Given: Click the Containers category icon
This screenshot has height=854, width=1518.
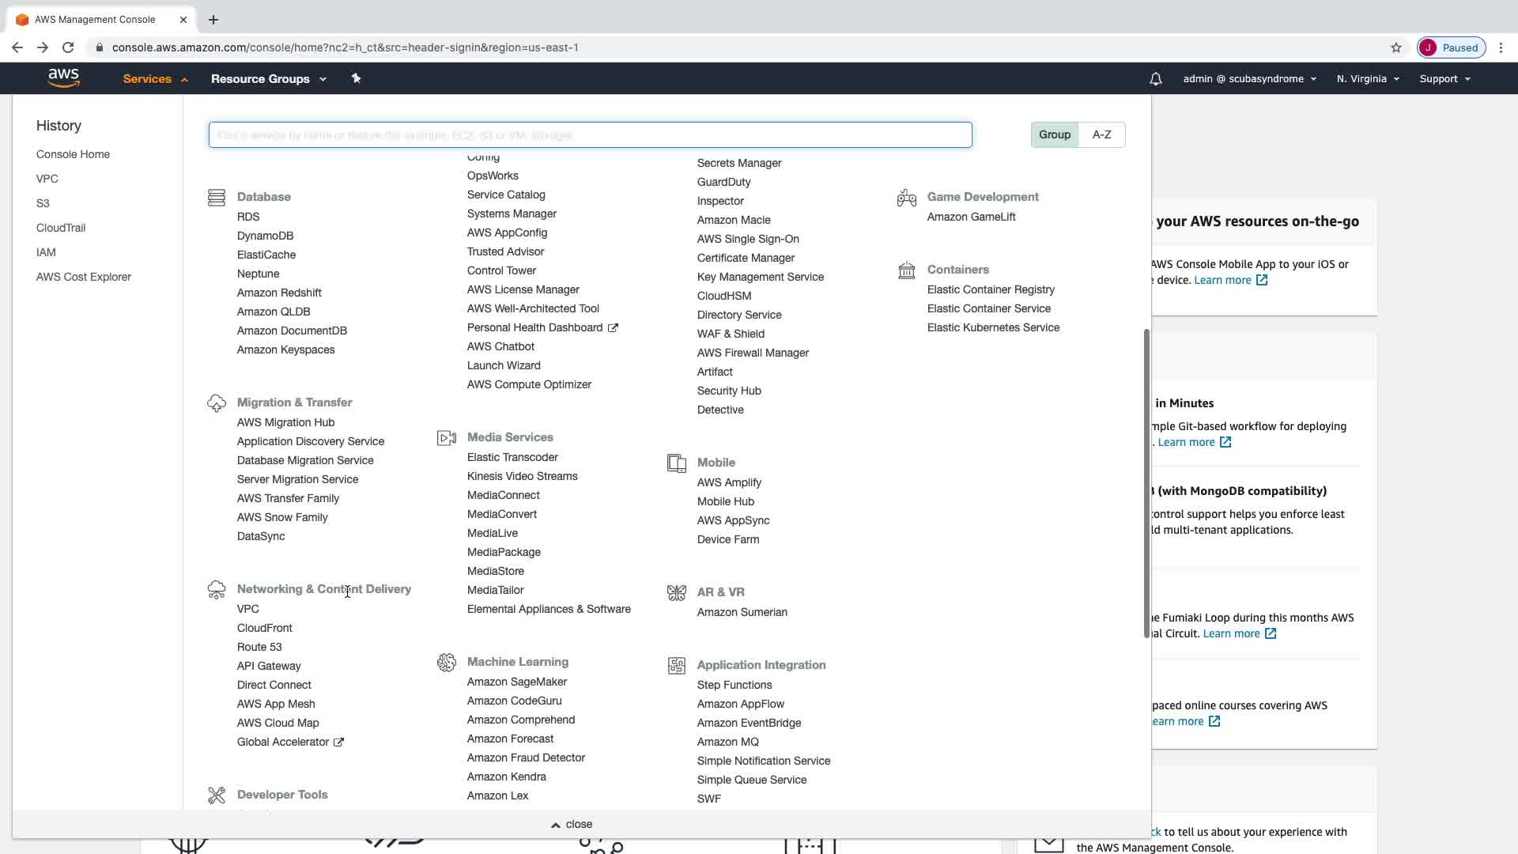Looking at the screenshot, I should (x=906, y=270).
